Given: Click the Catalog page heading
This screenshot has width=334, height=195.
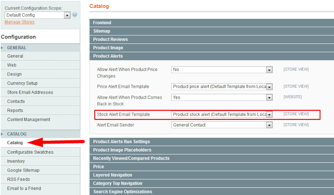Looking at the screenshot, I should coord(99,6).
